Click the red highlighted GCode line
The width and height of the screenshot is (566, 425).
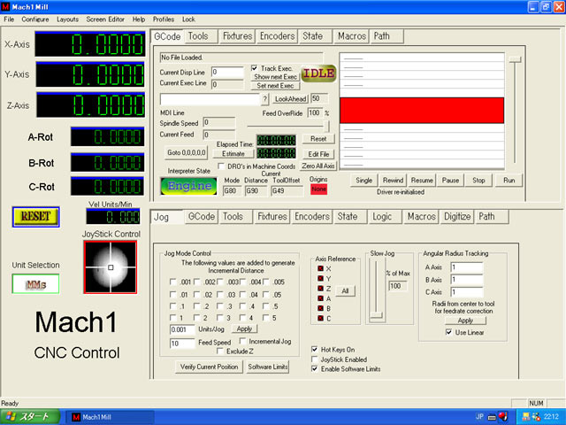coord(422,110)
